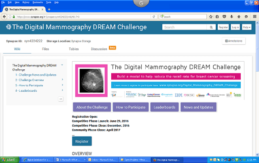Expand the Challenge Overview wiki section
The height and width of the screenshot is (163, 259).
tap(62, 80)
